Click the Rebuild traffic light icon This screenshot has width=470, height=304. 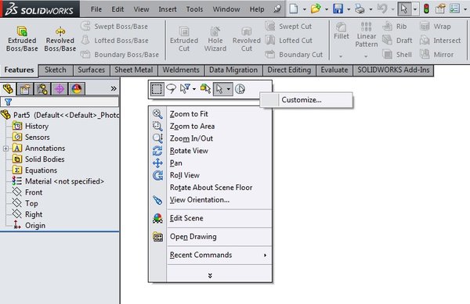pyautogui.click(x=426, y=9)
